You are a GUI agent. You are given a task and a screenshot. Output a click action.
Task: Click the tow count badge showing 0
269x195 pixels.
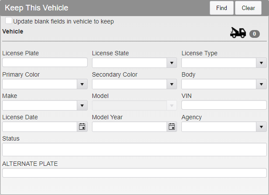(x=255, y=34)
